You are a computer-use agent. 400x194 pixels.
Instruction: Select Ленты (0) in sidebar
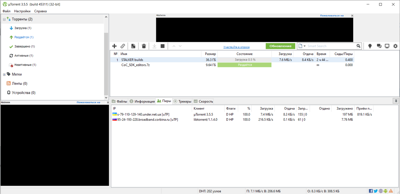(x=19, y=84)
